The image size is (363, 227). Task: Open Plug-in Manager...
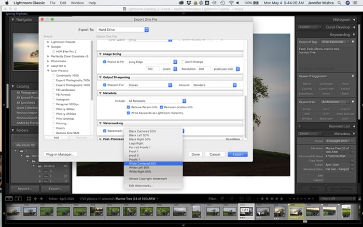coord(60,154)
